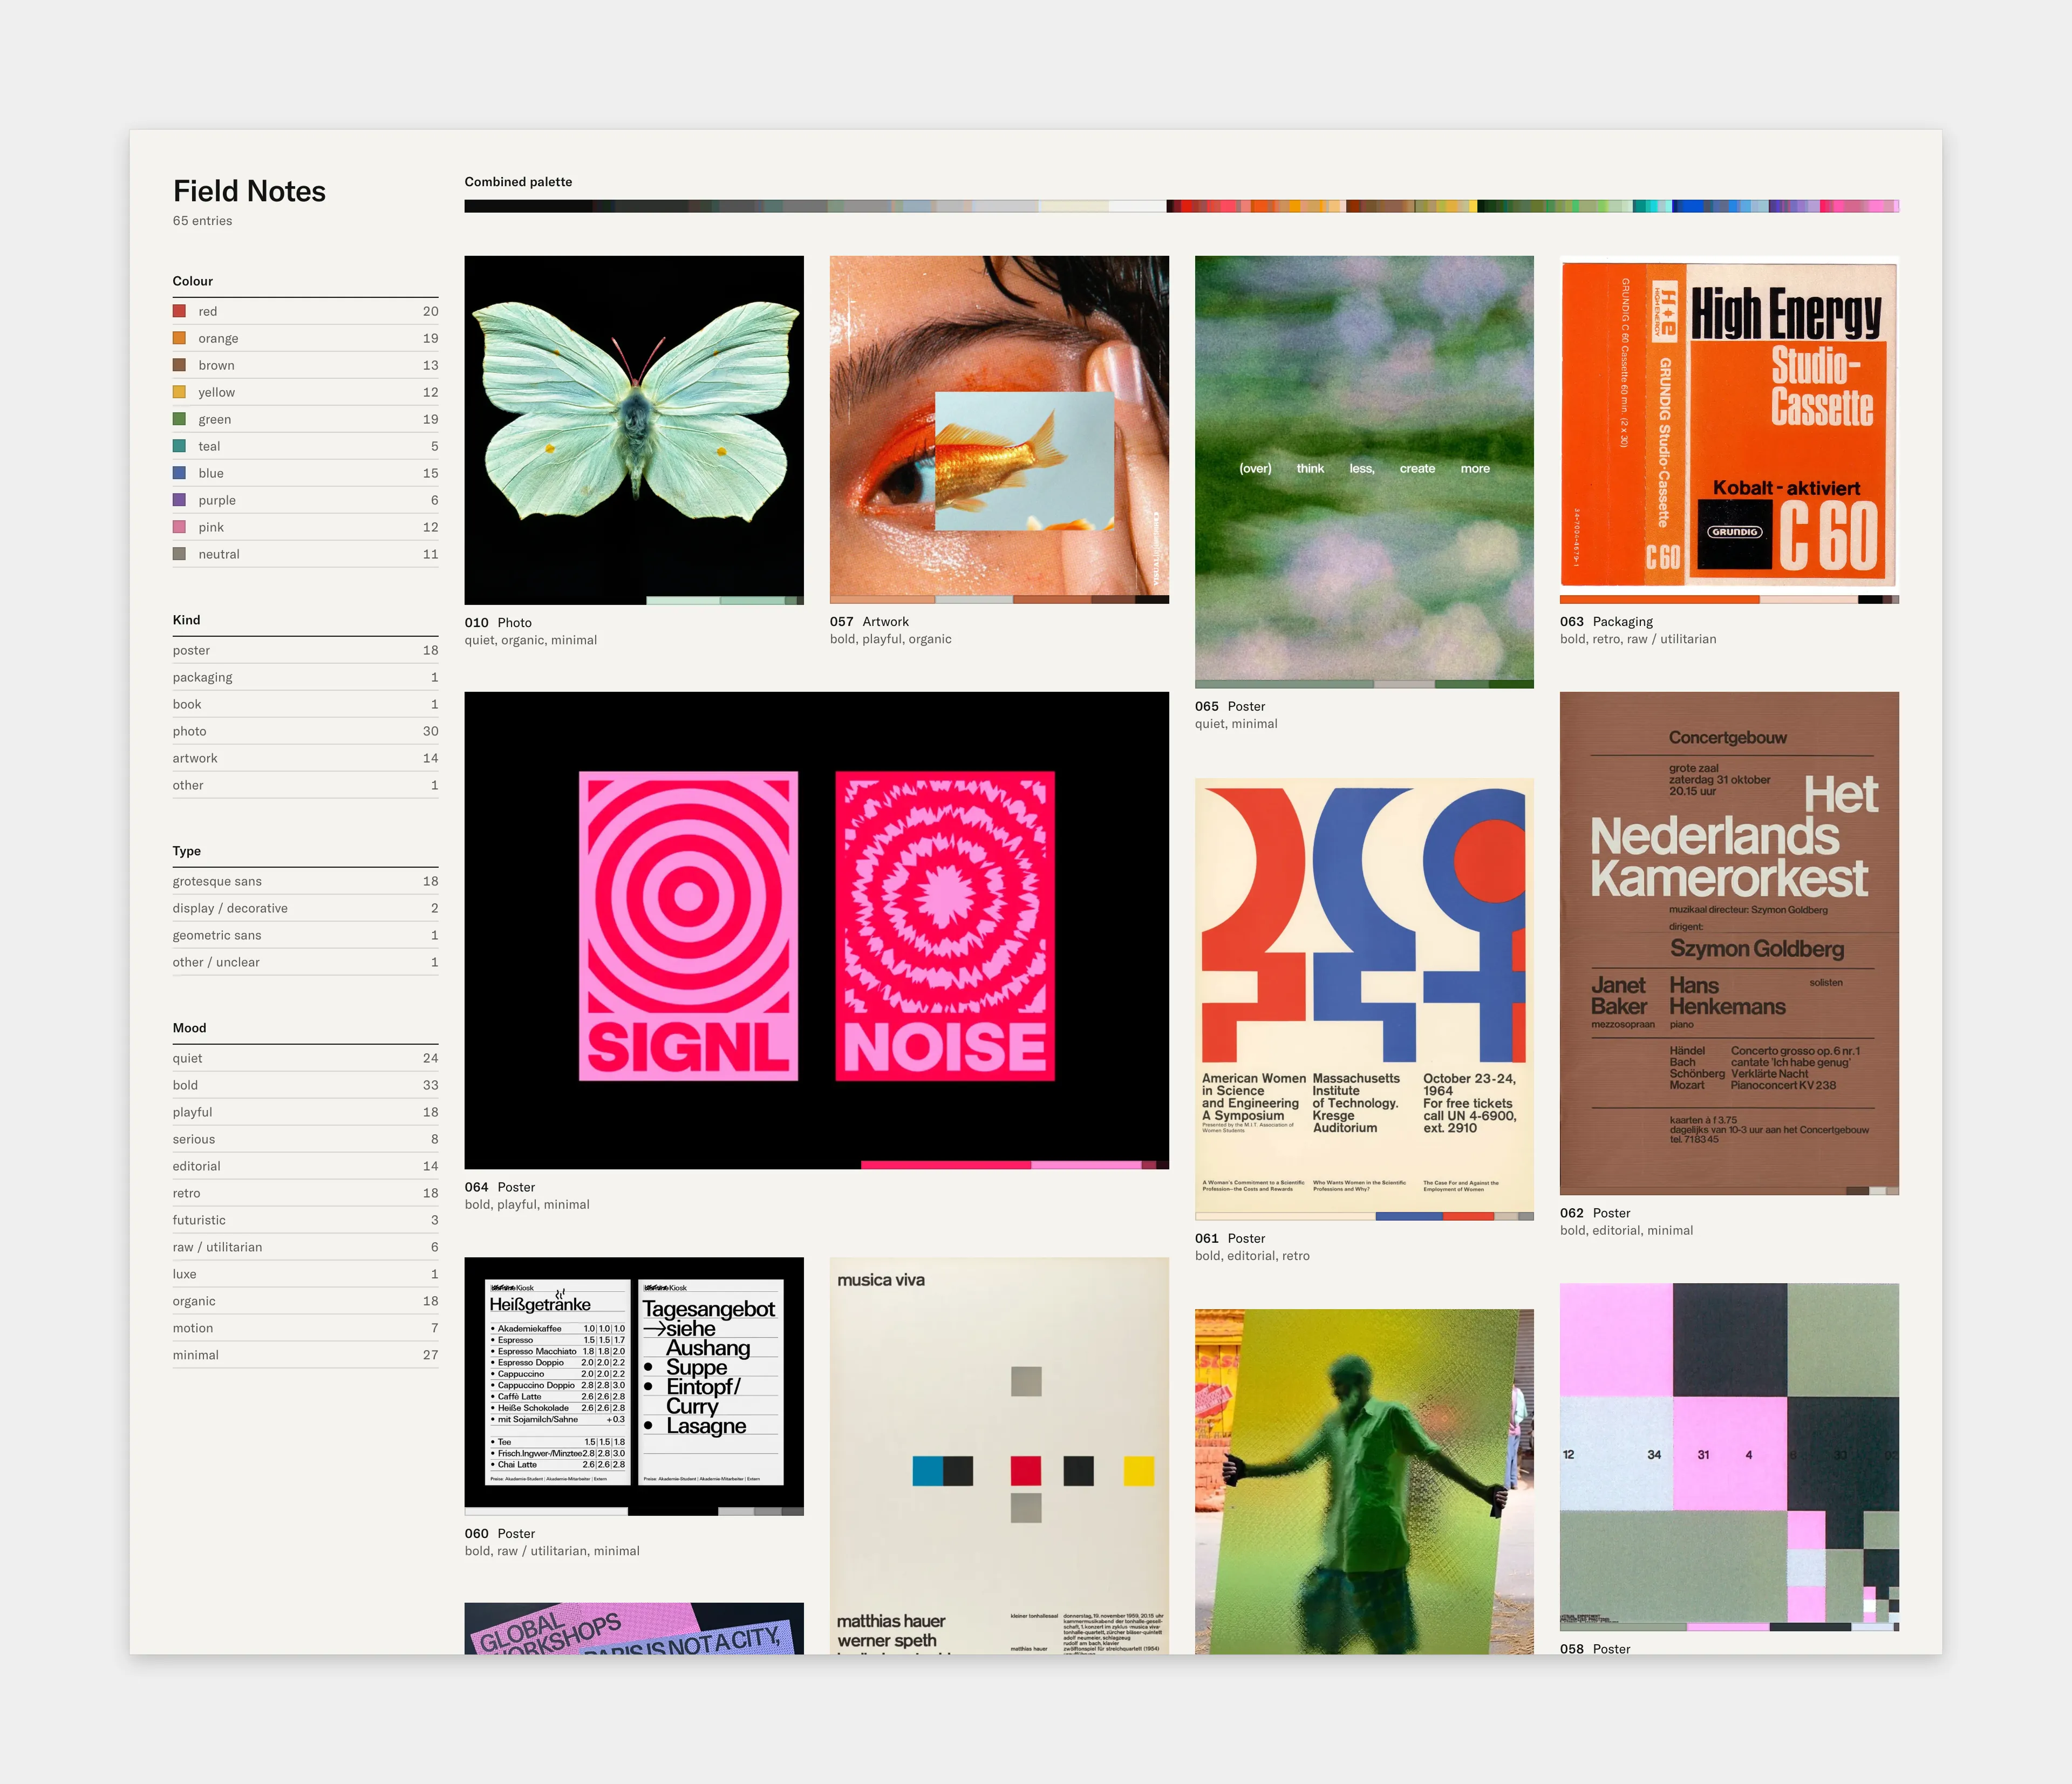Click the Field Notes title

[x=249, y=191]
